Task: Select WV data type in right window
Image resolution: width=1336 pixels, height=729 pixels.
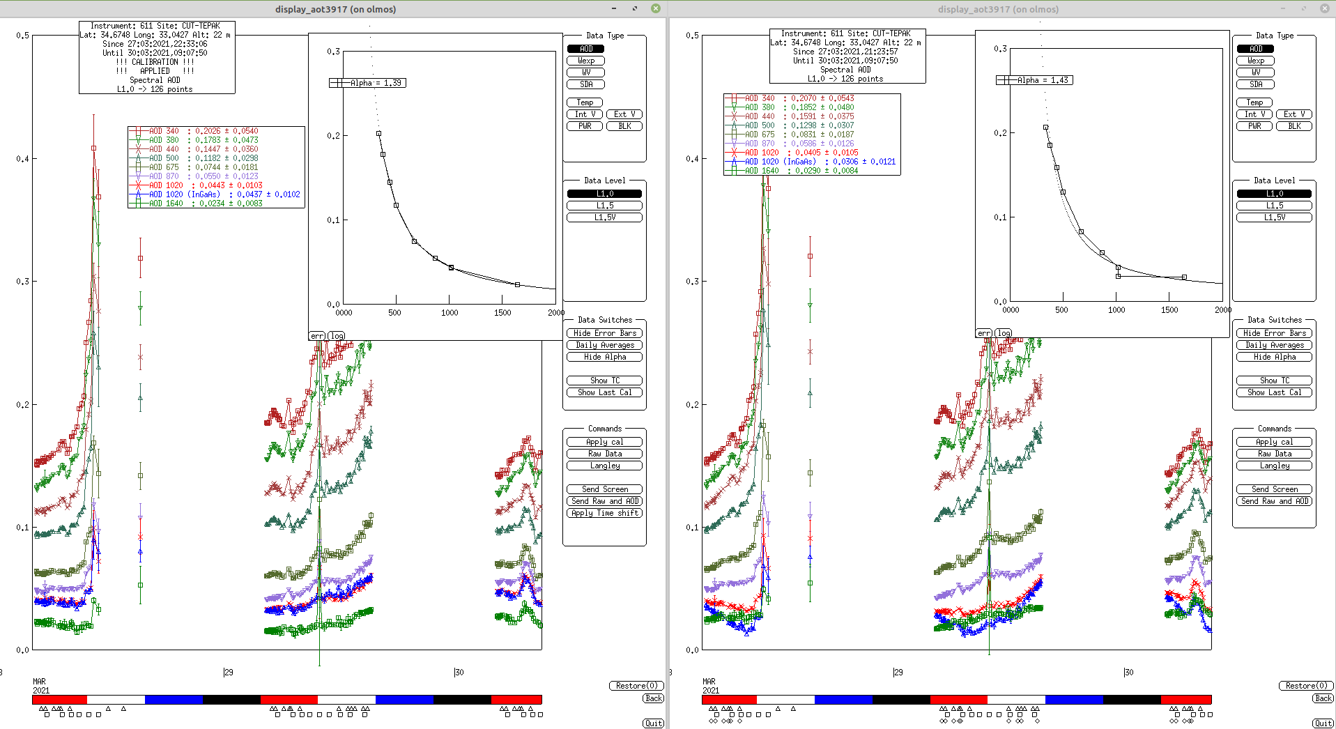Action: click(1255, 72)
